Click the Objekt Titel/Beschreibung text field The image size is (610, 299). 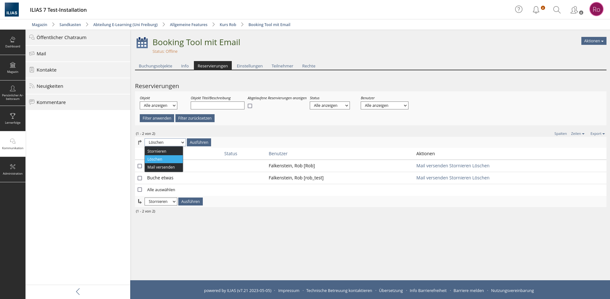[x=217, y=106]
